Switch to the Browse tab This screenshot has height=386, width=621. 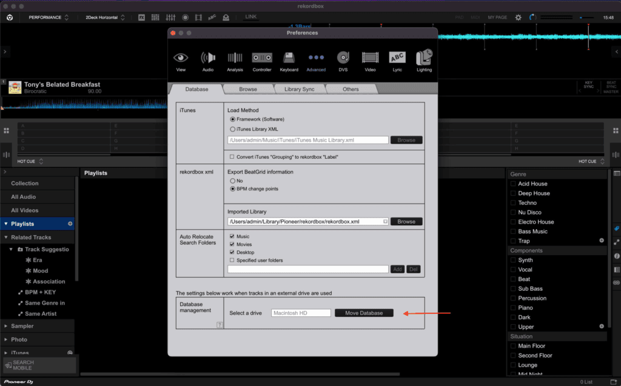pyautogui.click(x=247, y=89)
